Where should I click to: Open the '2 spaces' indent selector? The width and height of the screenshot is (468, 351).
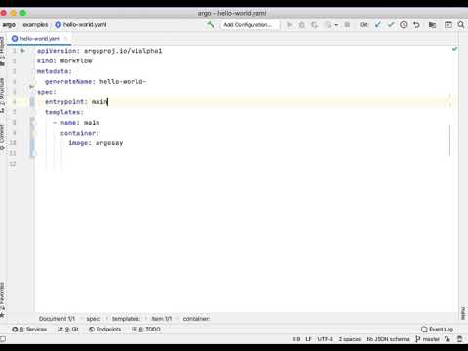point(350,339)
